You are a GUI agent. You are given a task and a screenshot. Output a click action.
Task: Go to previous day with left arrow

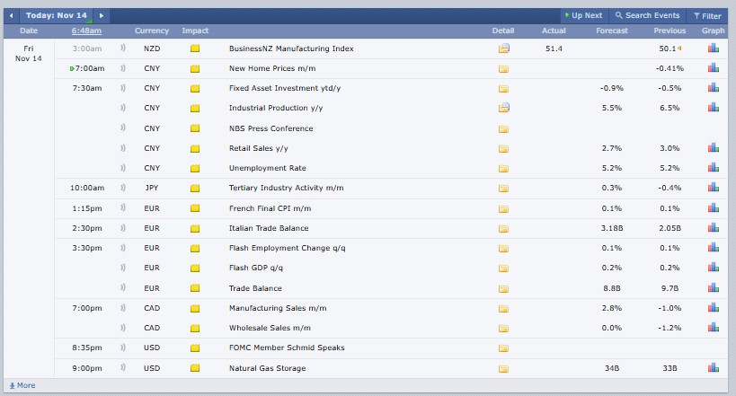click(x=12, y=15)
